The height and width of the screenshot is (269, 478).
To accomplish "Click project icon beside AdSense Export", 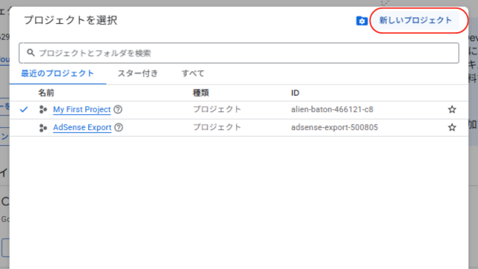I will tap(43, 128).
